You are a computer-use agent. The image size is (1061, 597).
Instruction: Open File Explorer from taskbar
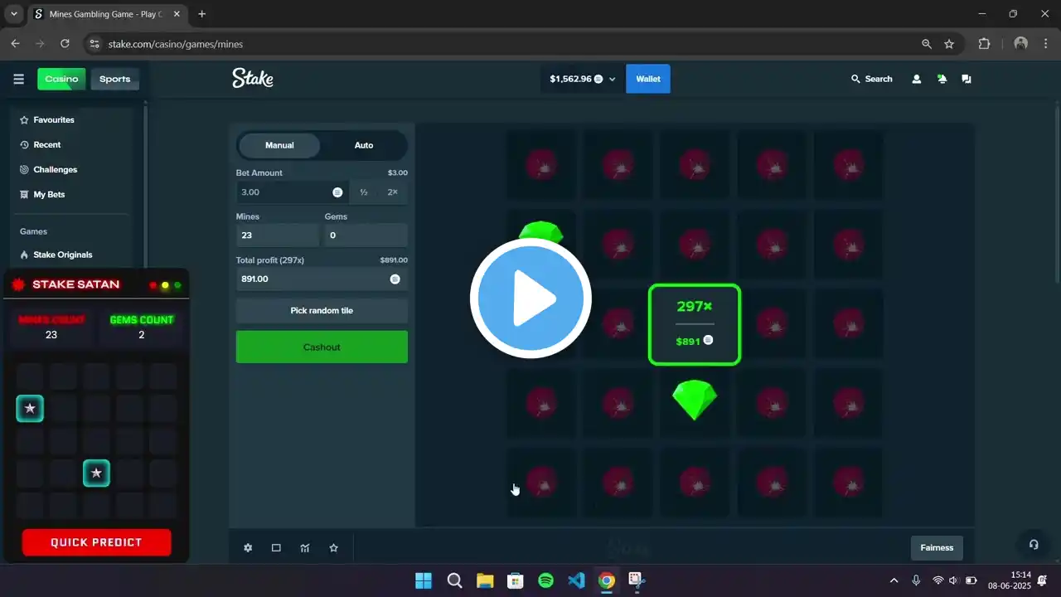point(485,580)
